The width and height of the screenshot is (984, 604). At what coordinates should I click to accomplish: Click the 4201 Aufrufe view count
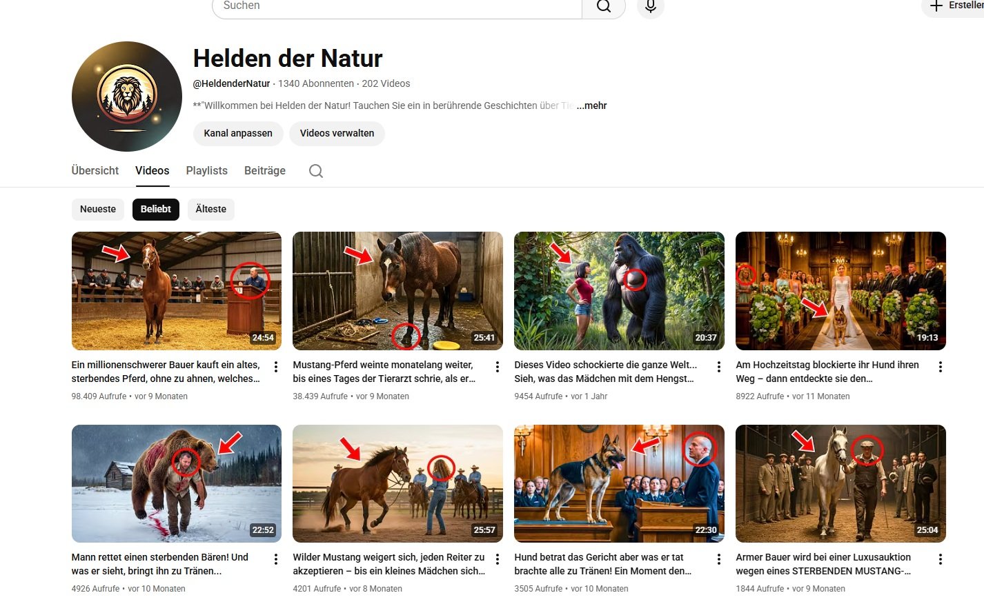tap(317, 589)
